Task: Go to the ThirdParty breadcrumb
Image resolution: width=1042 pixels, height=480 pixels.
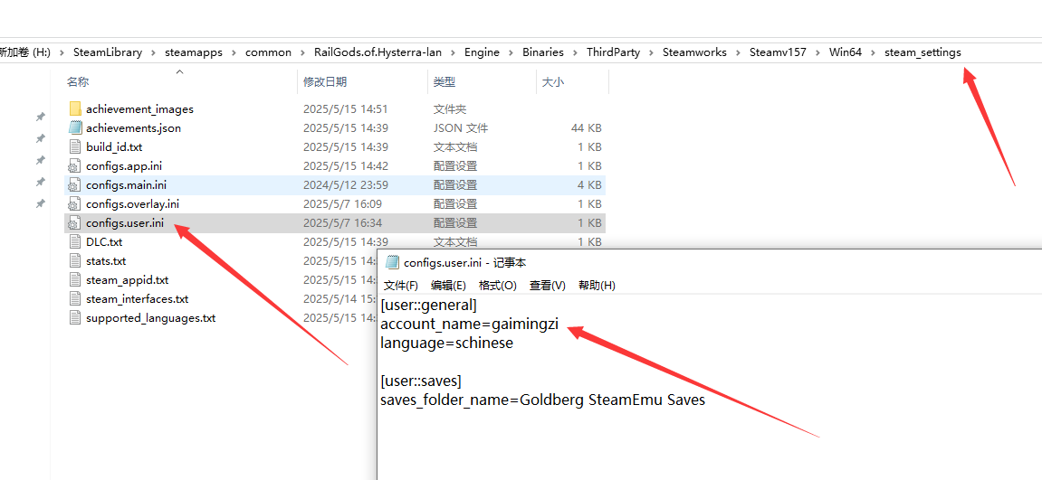Action: click(614, 52)
